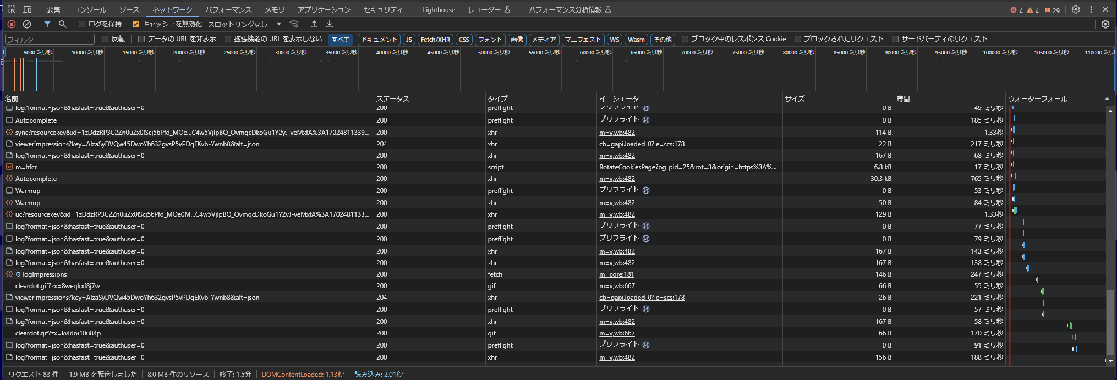
Task: Open the Application tab
Action: click(x=324, y=10)
